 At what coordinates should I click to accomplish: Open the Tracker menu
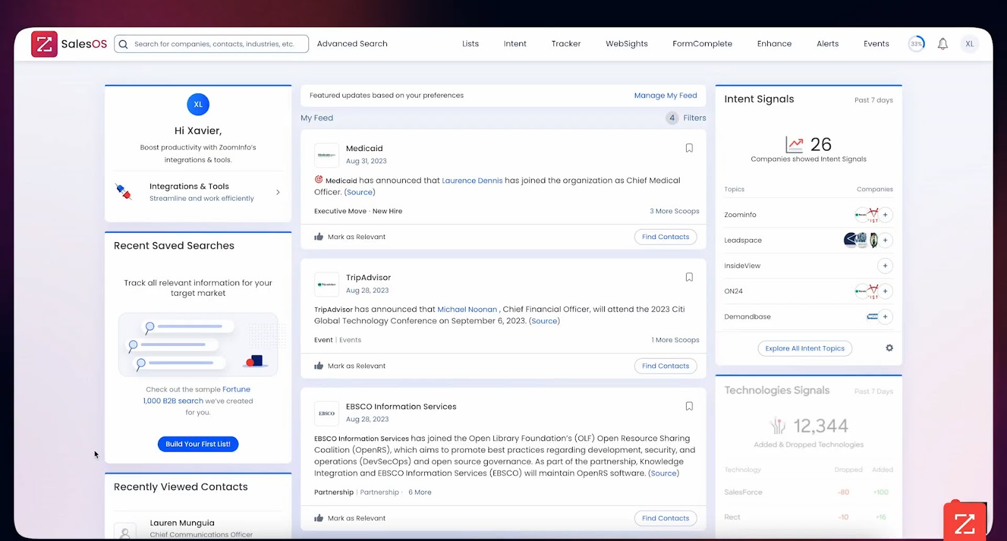click(566, 44)
